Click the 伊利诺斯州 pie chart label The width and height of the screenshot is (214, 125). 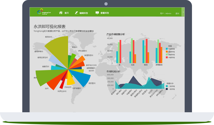click(x=82, y=51)
